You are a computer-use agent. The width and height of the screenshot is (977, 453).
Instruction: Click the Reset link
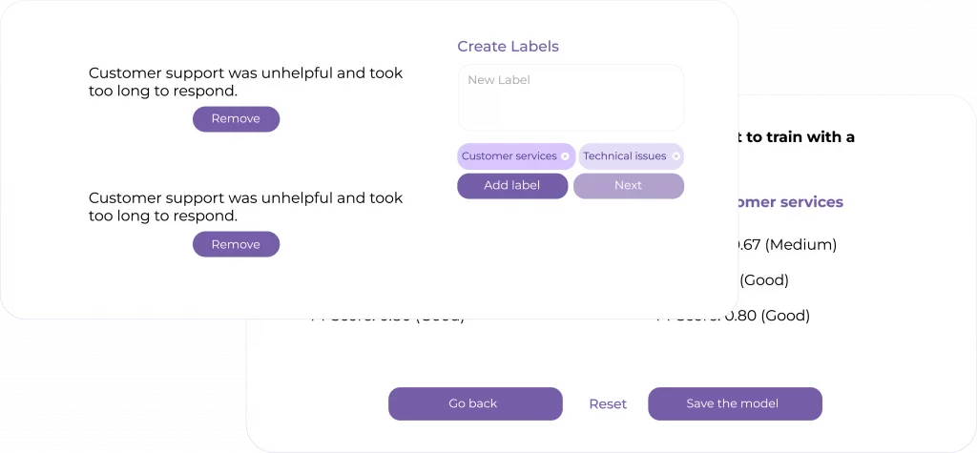point(608,404)
